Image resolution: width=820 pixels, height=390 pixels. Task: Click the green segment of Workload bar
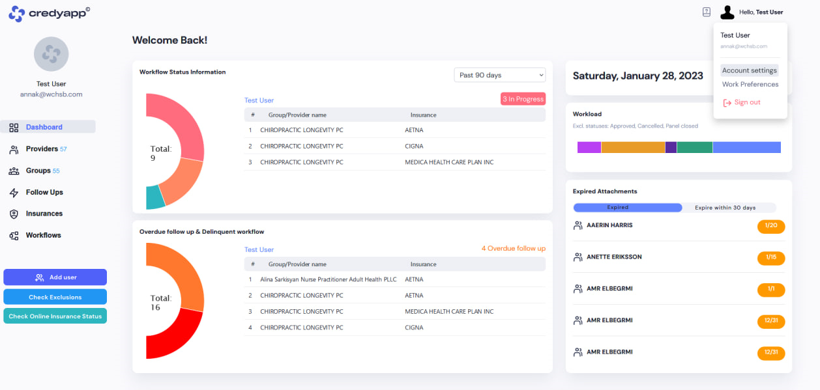(695, 148)
